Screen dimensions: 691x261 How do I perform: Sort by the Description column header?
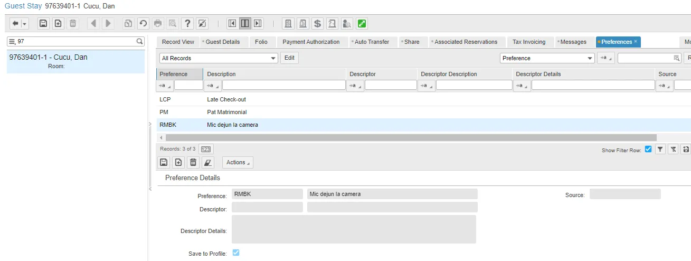pyautogui.click(x=274, y=74)
